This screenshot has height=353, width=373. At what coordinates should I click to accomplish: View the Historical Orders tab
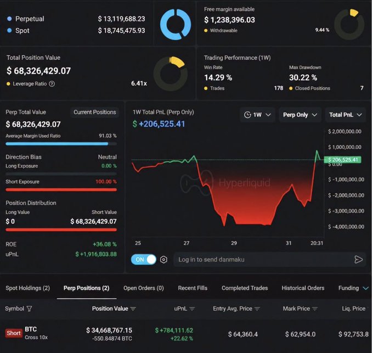point(303,288)
